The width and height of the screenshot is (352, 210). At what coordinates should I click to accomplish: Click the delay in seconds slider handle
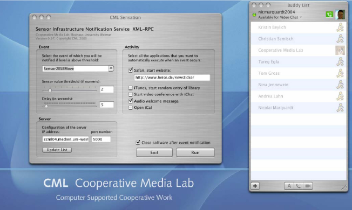coord(46,106)
